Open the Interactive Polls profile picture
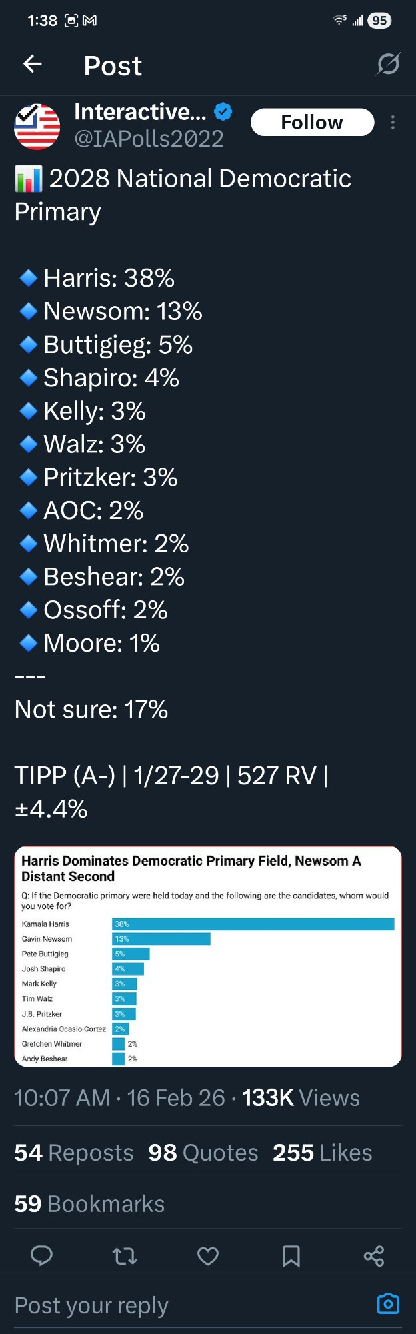This screenshot has height=1334, width=416. (x=37, y=126)
